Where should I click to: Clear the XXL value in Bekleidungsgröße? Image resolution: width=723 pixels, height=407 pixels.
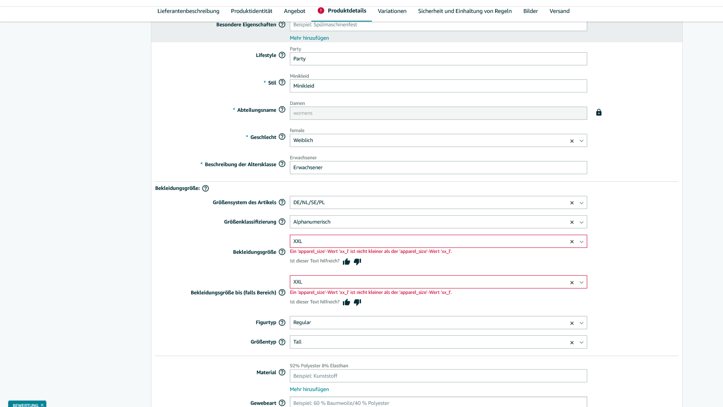(572, 242)
